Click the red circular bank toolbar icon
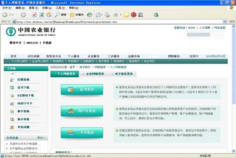The height and width of the screenshot is (158, 236). (133, 15)
